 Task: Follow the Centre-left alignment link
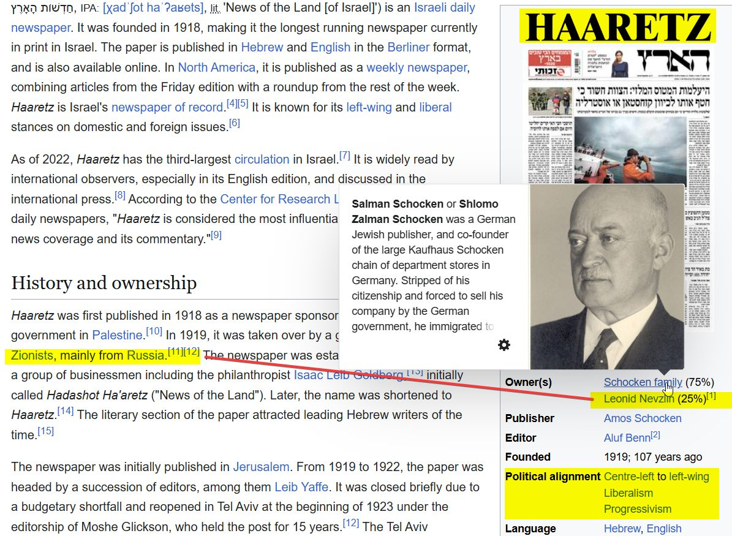click(629, 477)
